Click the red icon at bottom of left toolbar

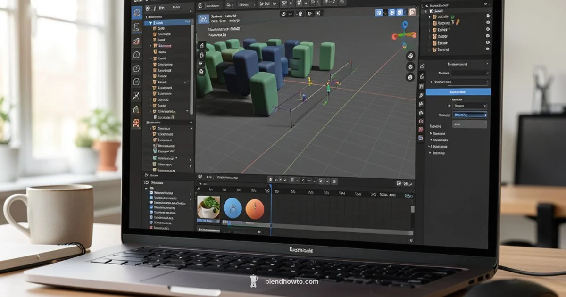point(136,124)
